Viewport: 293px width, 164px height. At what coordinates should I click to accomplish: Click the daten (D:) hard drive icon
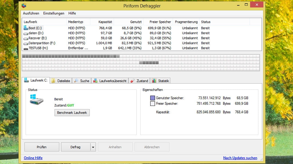(x=25, y=33)
